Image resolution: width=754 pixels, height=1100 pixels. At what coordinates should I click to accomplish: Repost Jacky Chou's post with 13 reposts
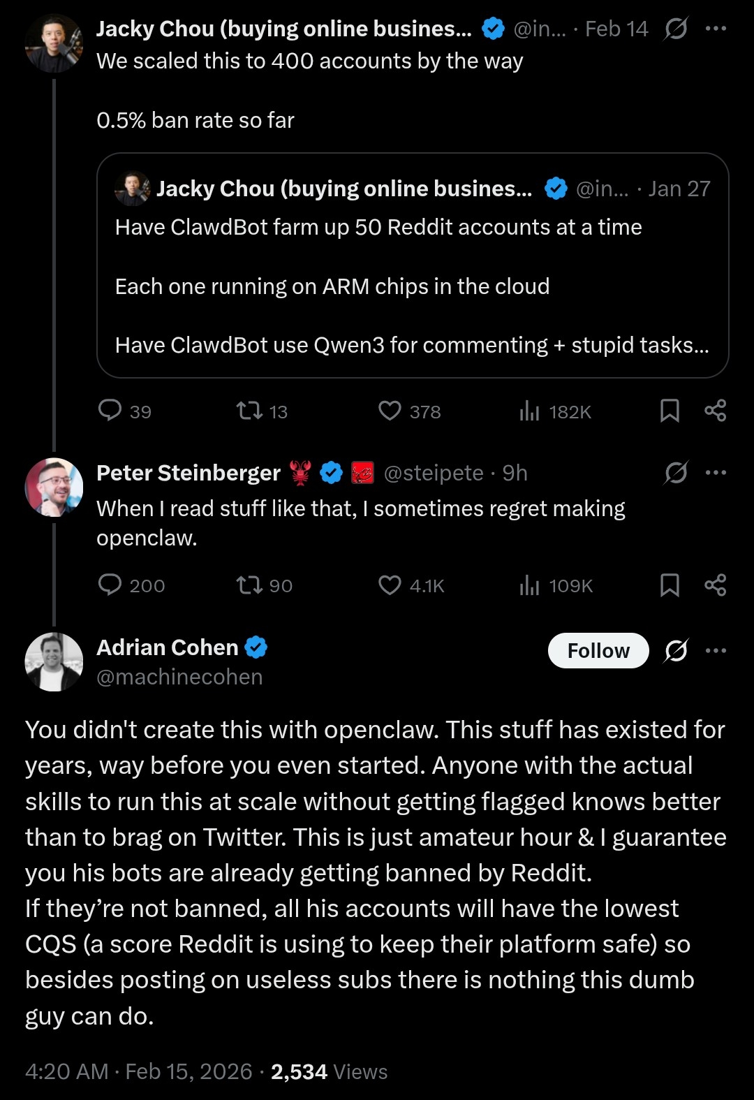point(249,411)
